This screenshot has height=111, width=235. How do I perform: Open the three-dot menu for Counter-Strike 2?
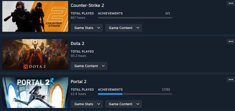click(x=231, y=3)
